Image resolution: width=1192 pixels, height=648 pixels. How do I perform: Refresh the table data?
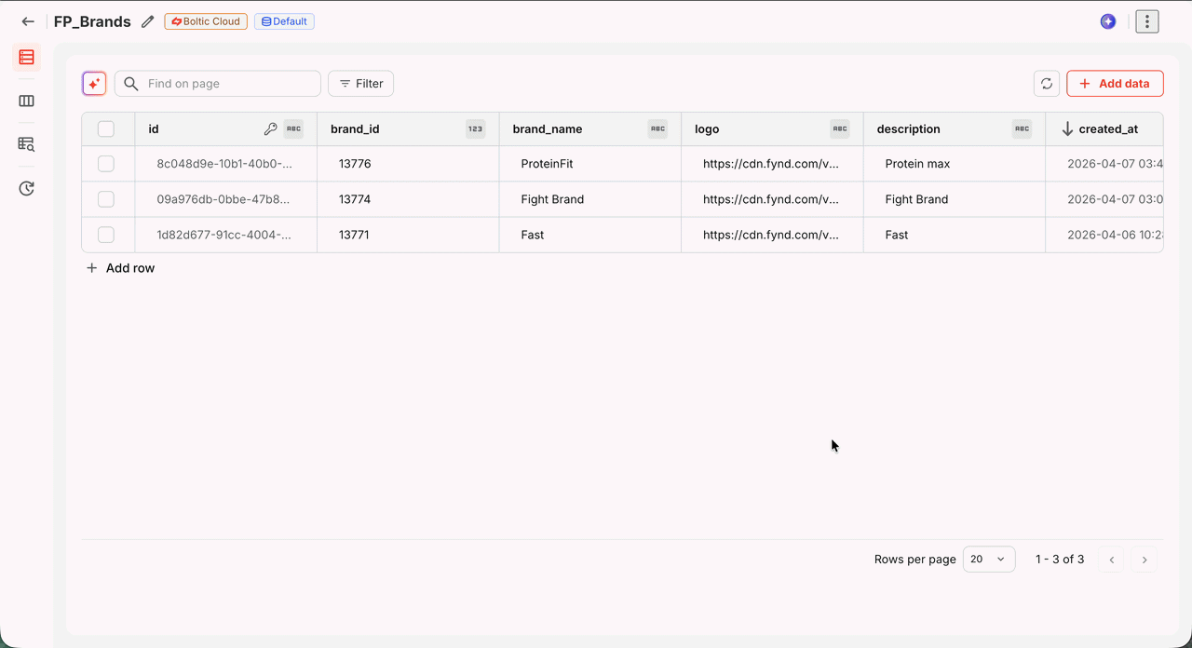(x=1047, y=84)
